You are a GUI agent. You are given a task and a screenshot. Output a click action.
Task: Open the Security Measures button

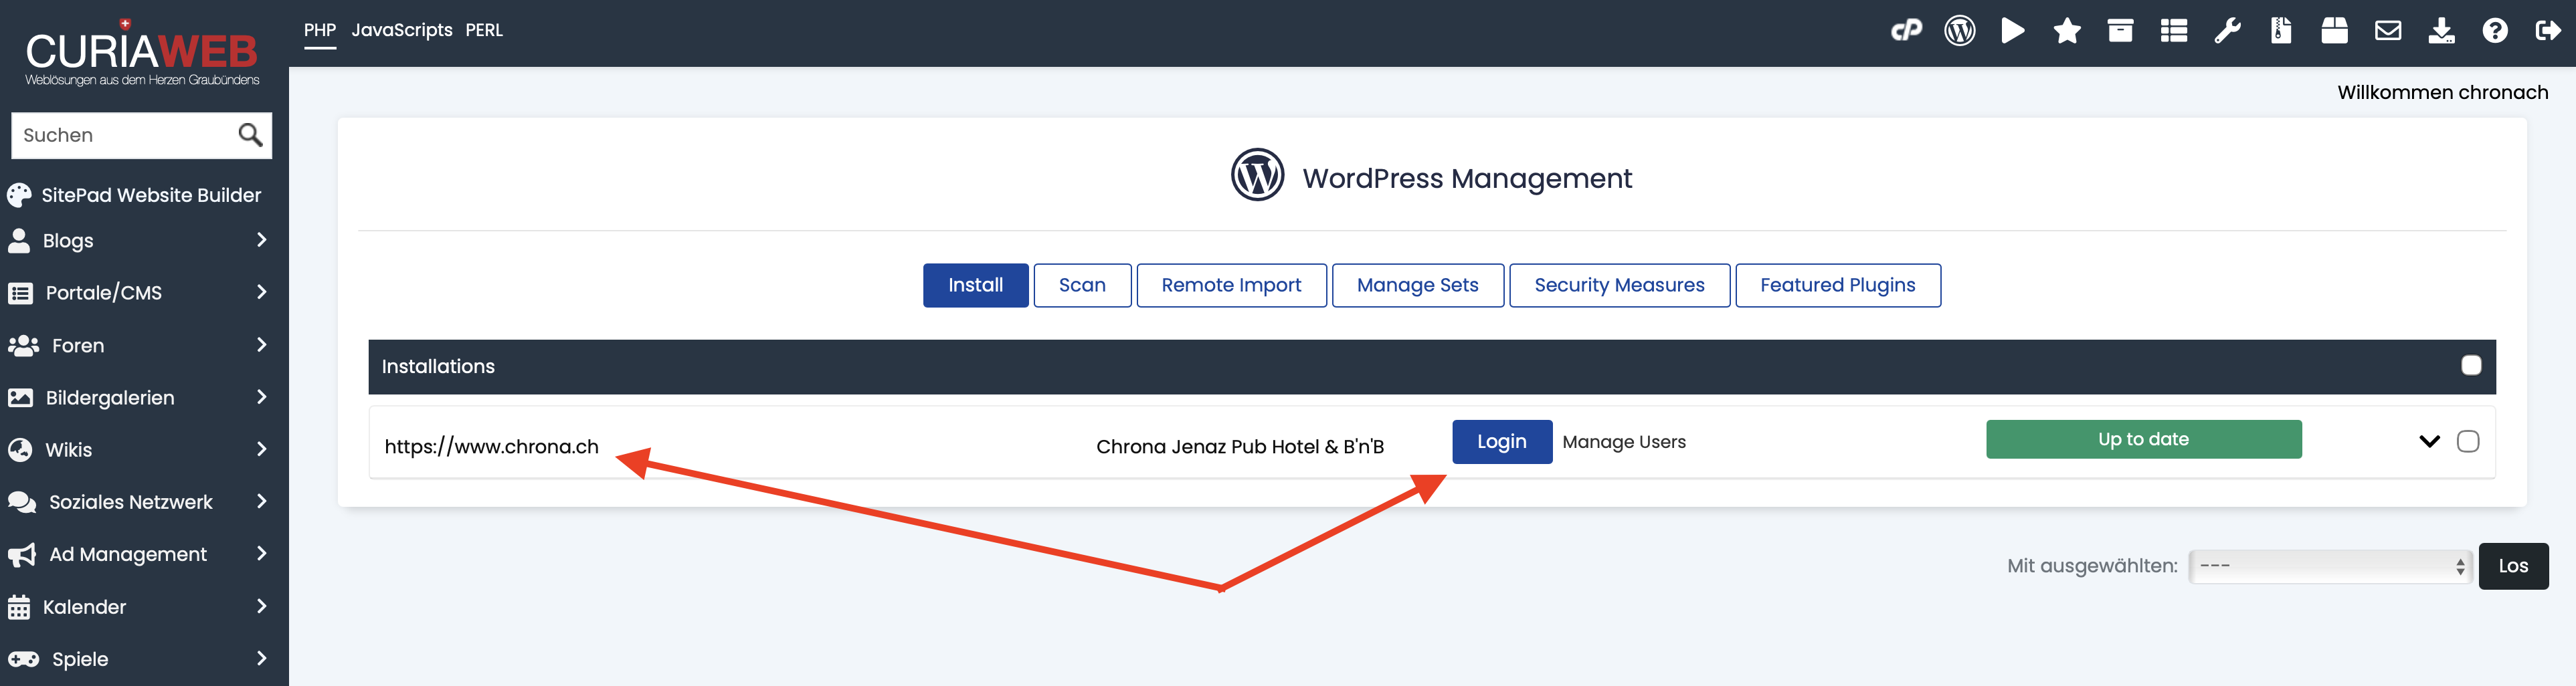[1618, 286]
